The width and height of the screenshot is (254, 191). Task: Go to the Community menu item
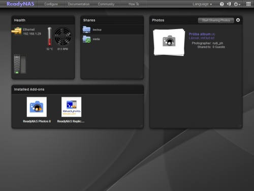click(106, 4)
